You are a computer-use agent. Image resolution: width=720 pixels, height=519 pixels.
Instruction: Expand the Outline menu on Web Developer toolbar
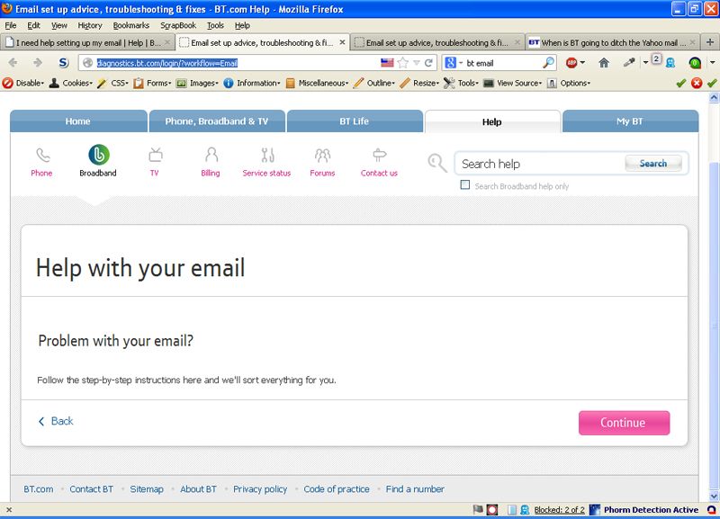coord(380,83)
